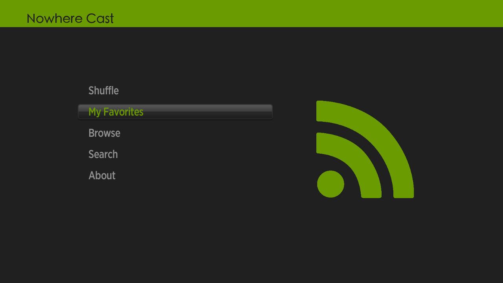The width and height of the screenshot is (503, 283).
Task: Click the green RSS feed logo
Action: pos(365,149)
